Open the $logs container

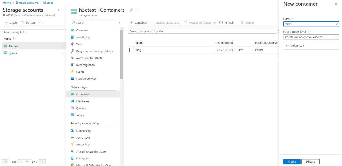pyautogui.click(x=139, y=50)
